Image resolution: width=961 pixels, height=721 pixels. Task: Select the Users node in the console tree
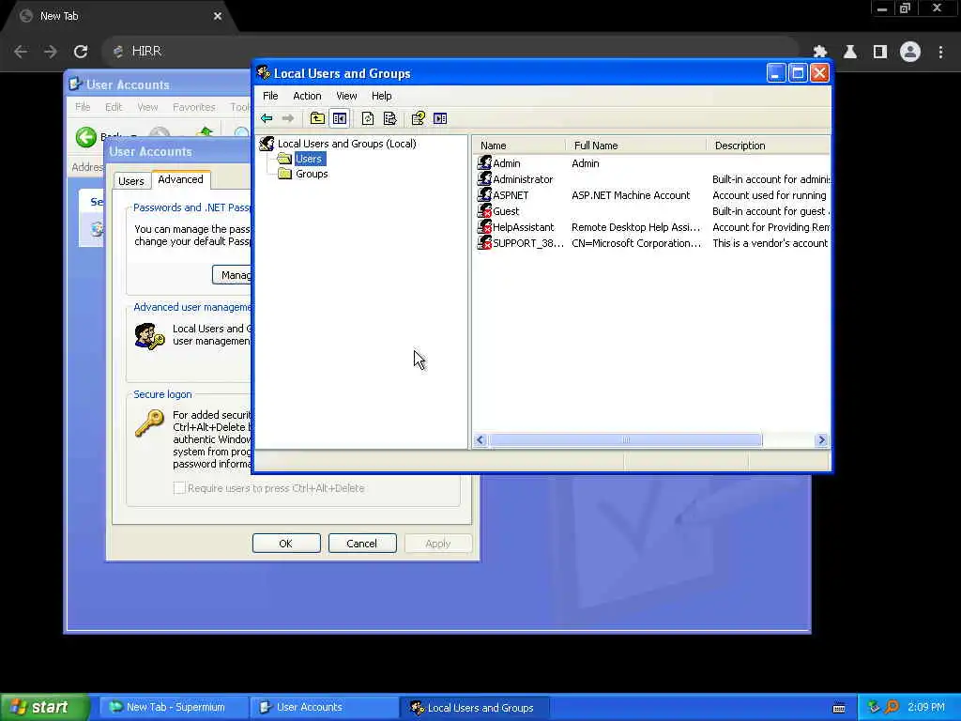point(309,159)
